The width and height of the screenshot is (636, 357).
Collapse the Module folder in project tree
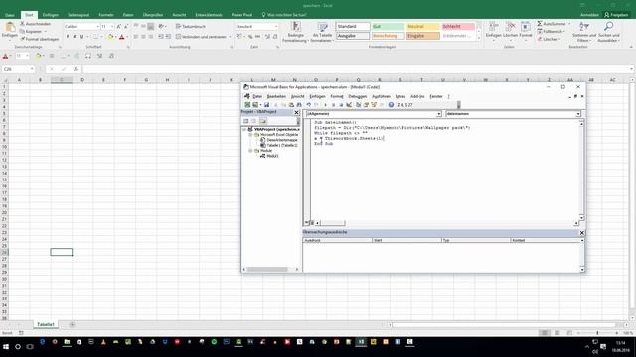(251, 150)
